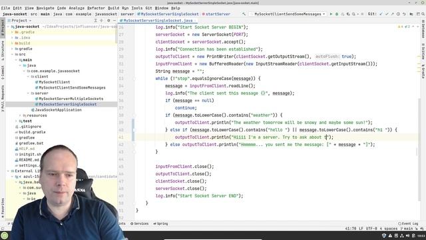Click Expand All icon in Project panel
Image resolution: width=426 pixels, height=240 pixels.
click(96, 21)
